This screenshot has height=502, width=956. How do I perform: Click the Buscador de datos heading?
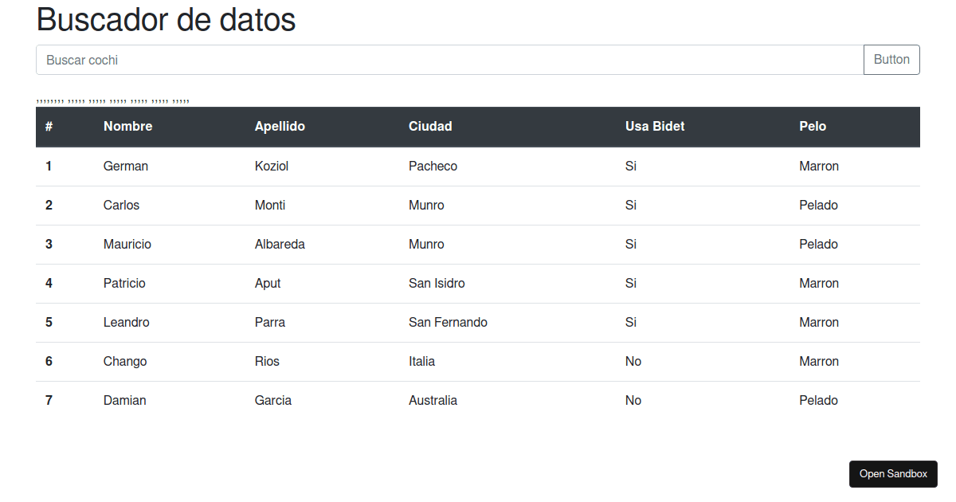tap(166, 19)
